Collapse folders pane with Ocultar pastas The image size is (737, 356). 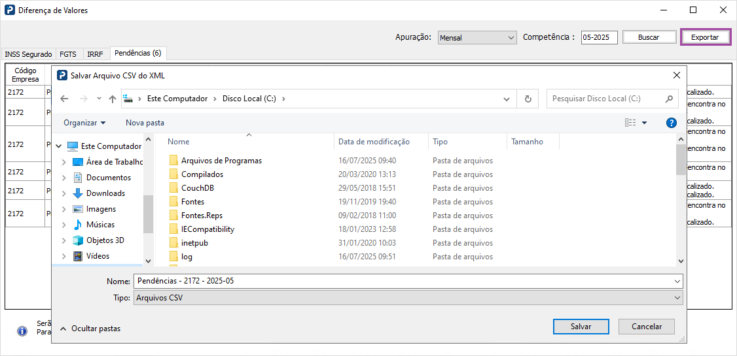tap(90, 329)
